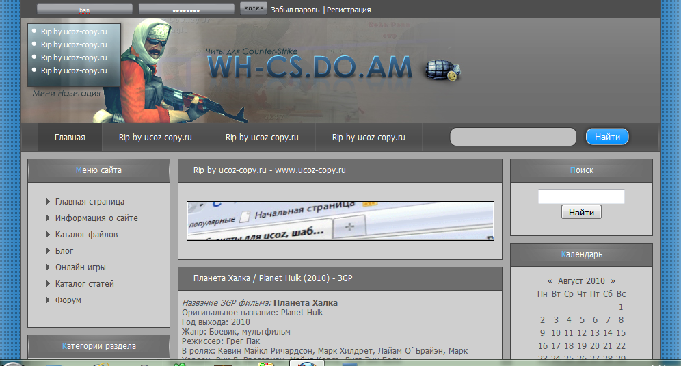
Task: Click the WH-CS.DO.AM site logo
Action: 310,68
